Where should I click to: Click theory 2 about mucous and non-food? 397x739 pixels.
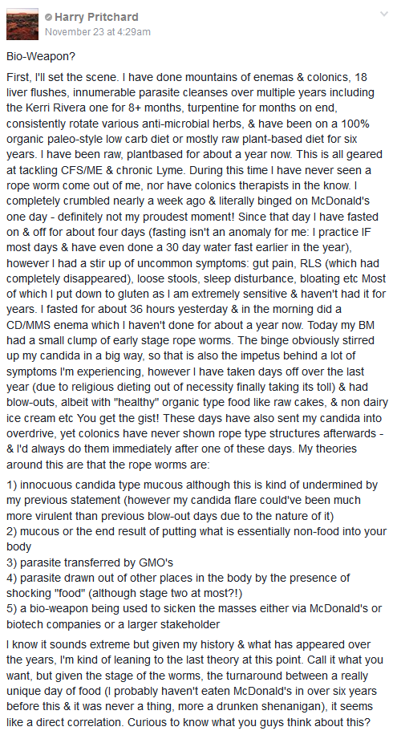196,539
